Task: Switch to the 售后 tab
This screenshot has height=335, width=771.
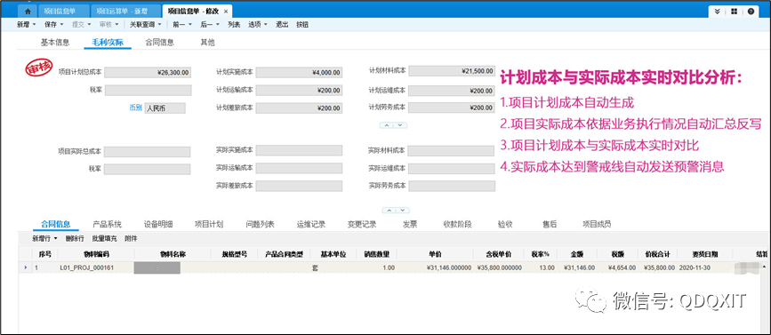Action: tap(550, 225)
